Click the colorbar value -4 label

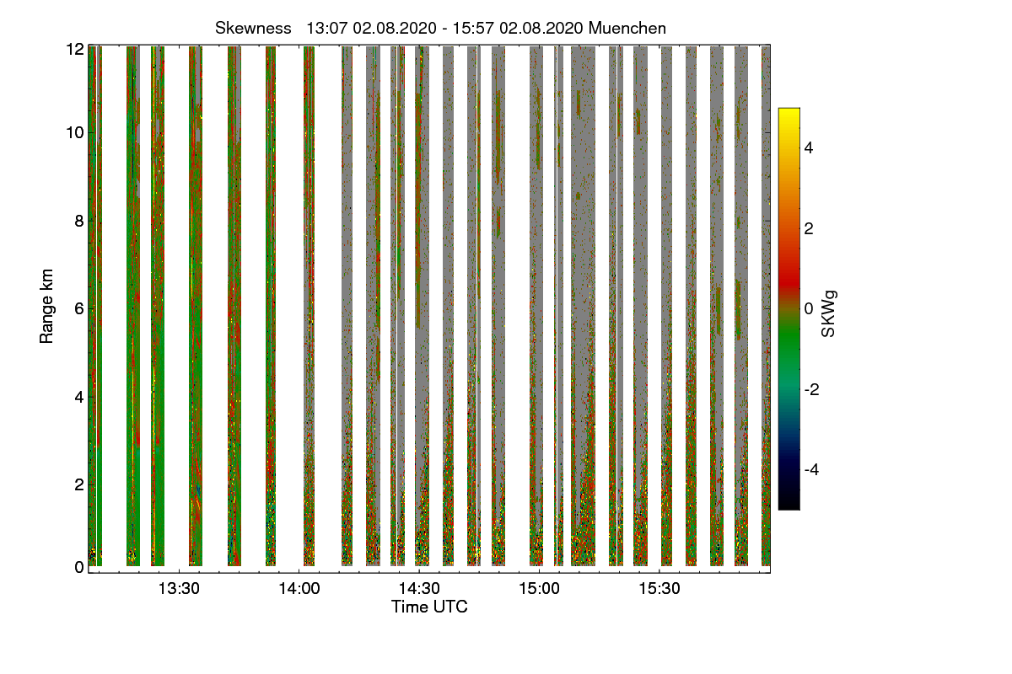(x=811, y=469)
